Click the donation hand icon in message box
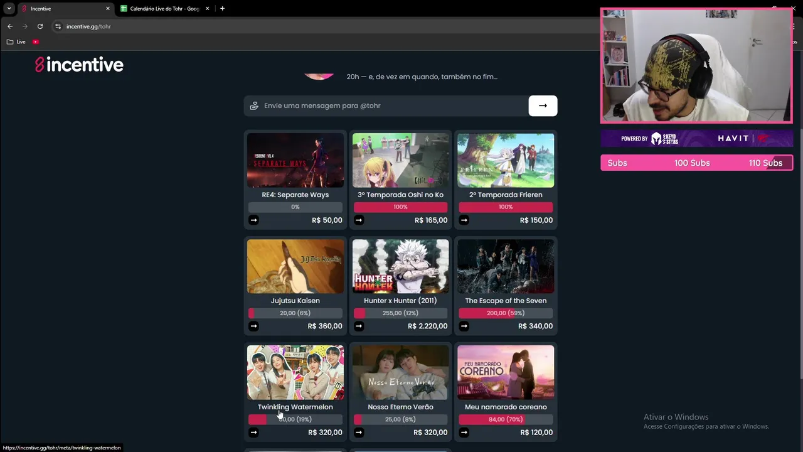The width and height of the screenshot is (803, 452). coord(254,105)
